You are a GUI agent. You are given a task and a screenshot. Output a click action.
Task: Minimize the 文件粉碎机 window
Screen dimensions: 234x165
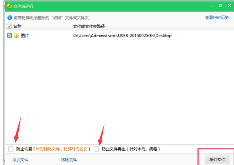click(x=212, y=6)
